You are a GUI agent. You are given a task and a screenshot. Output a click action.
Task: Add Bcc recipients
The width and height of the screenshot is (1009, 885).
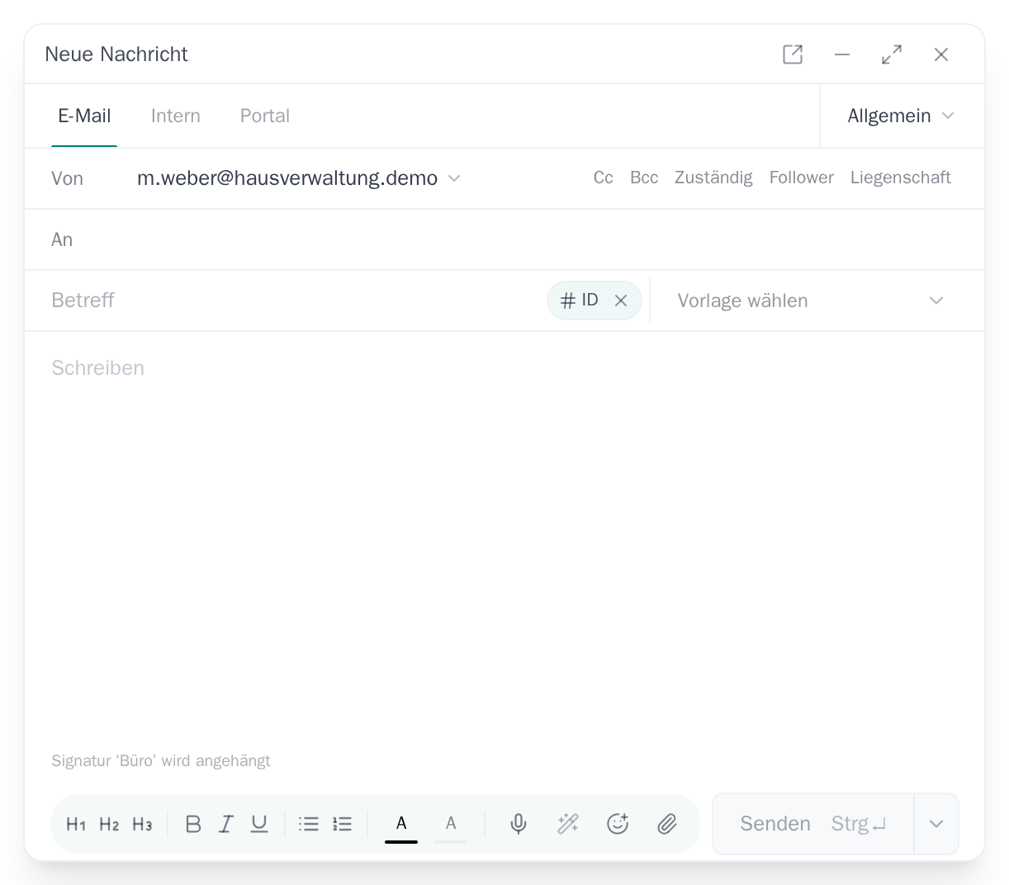[x=644, y=178]
